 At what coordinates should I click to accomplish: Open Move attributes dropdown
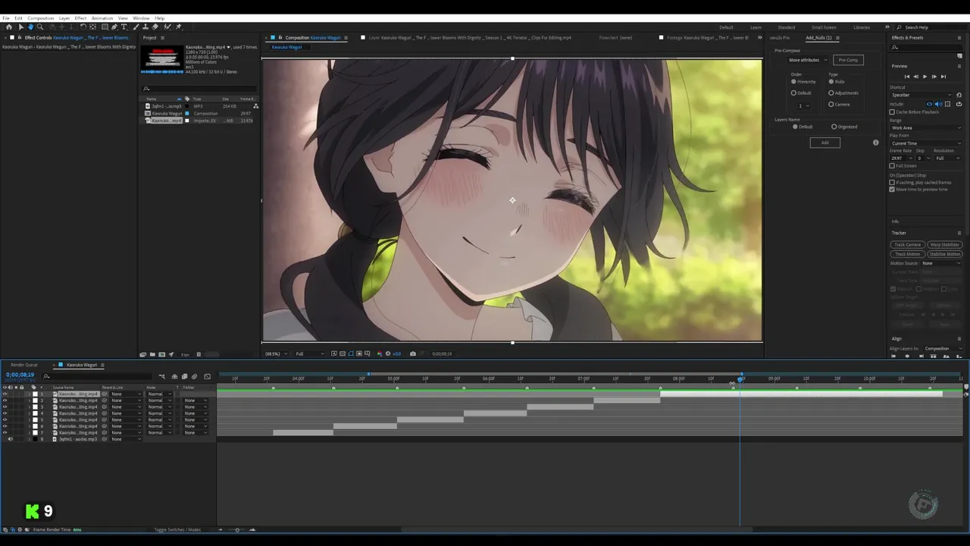(x=809, y=60)
